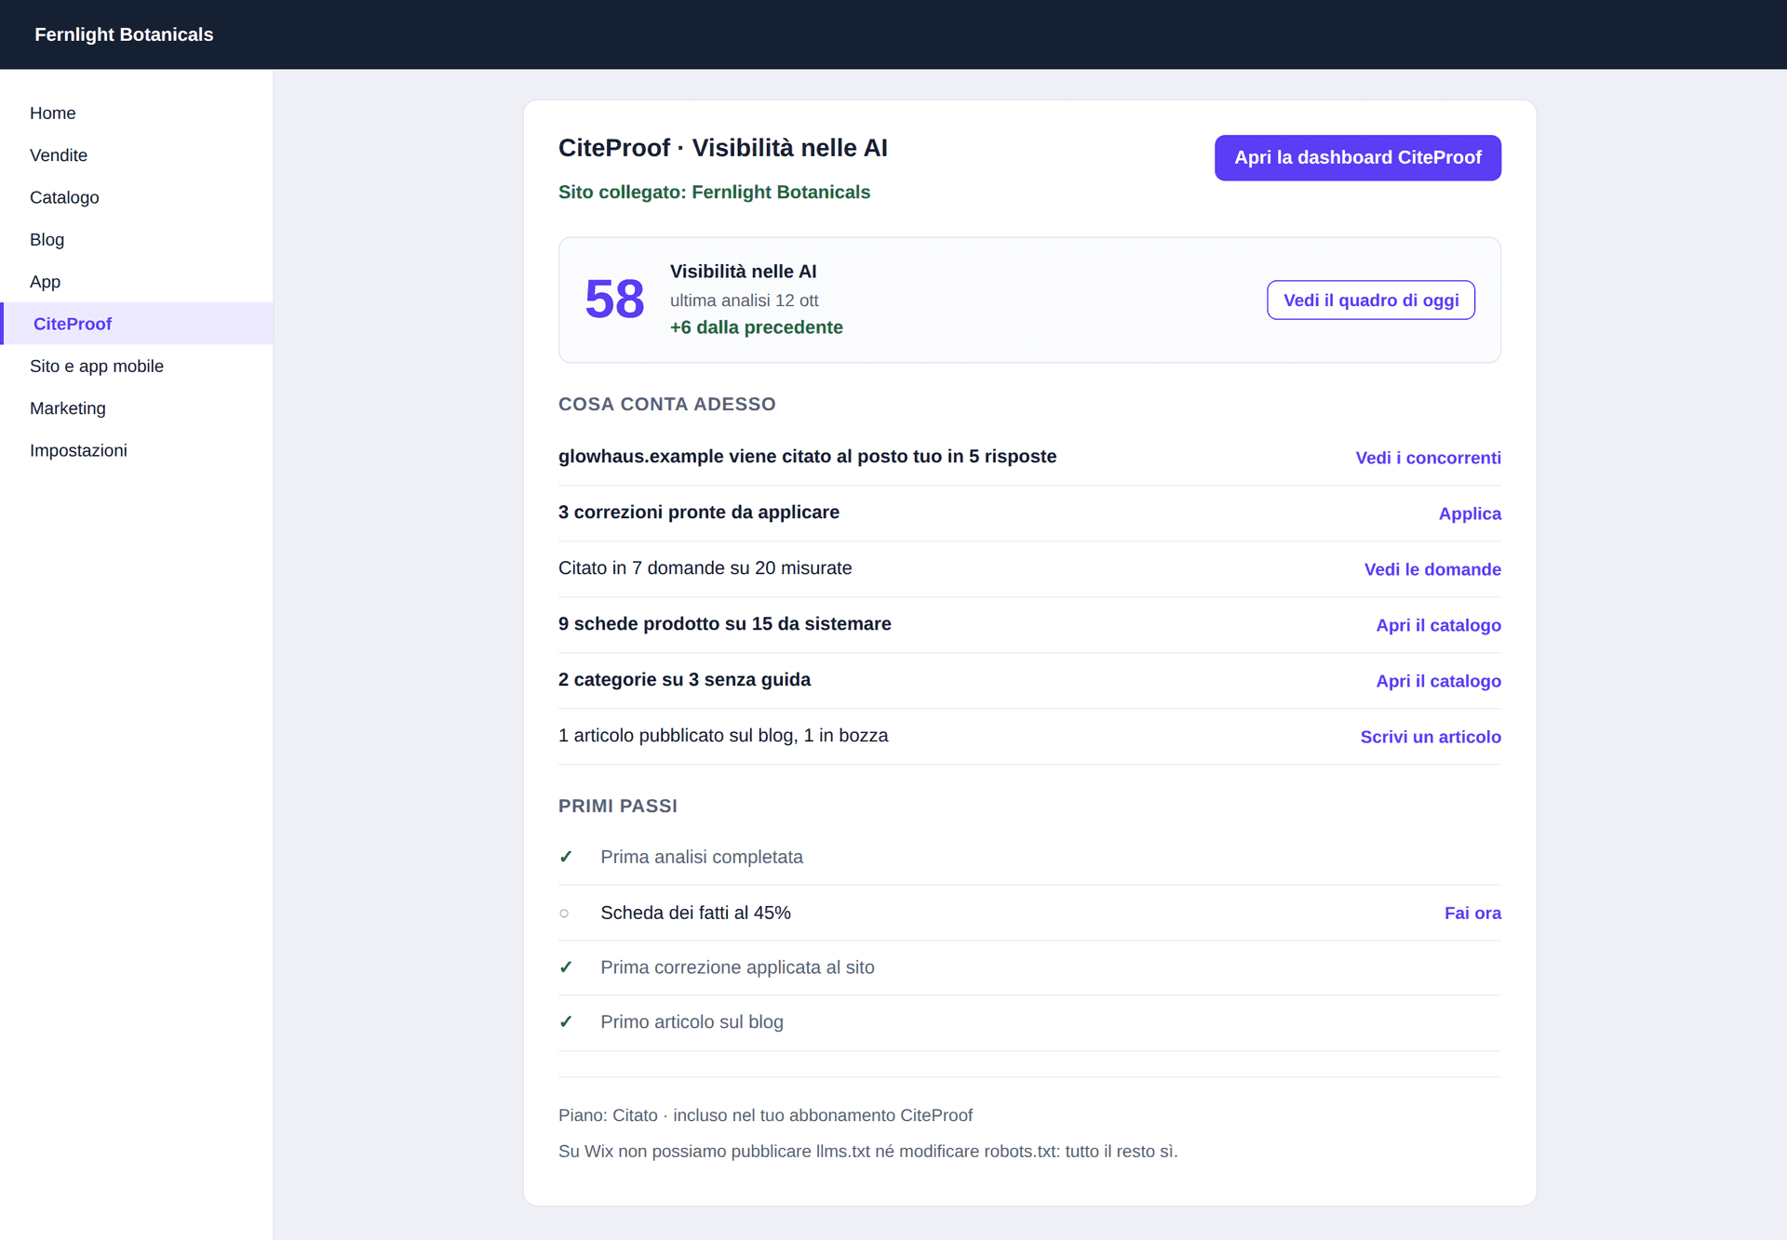Click Scrivi un articolo link
Image resolution: width=1787 pixels, height=1240 pixels.
pyautogui.click(x=1431, y=737)
